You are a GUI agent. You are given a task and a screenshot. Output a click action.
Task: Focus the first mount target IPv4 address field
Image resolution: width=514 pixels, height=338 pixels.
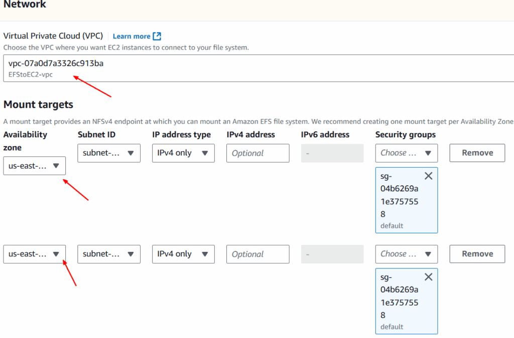click(258, 153)
